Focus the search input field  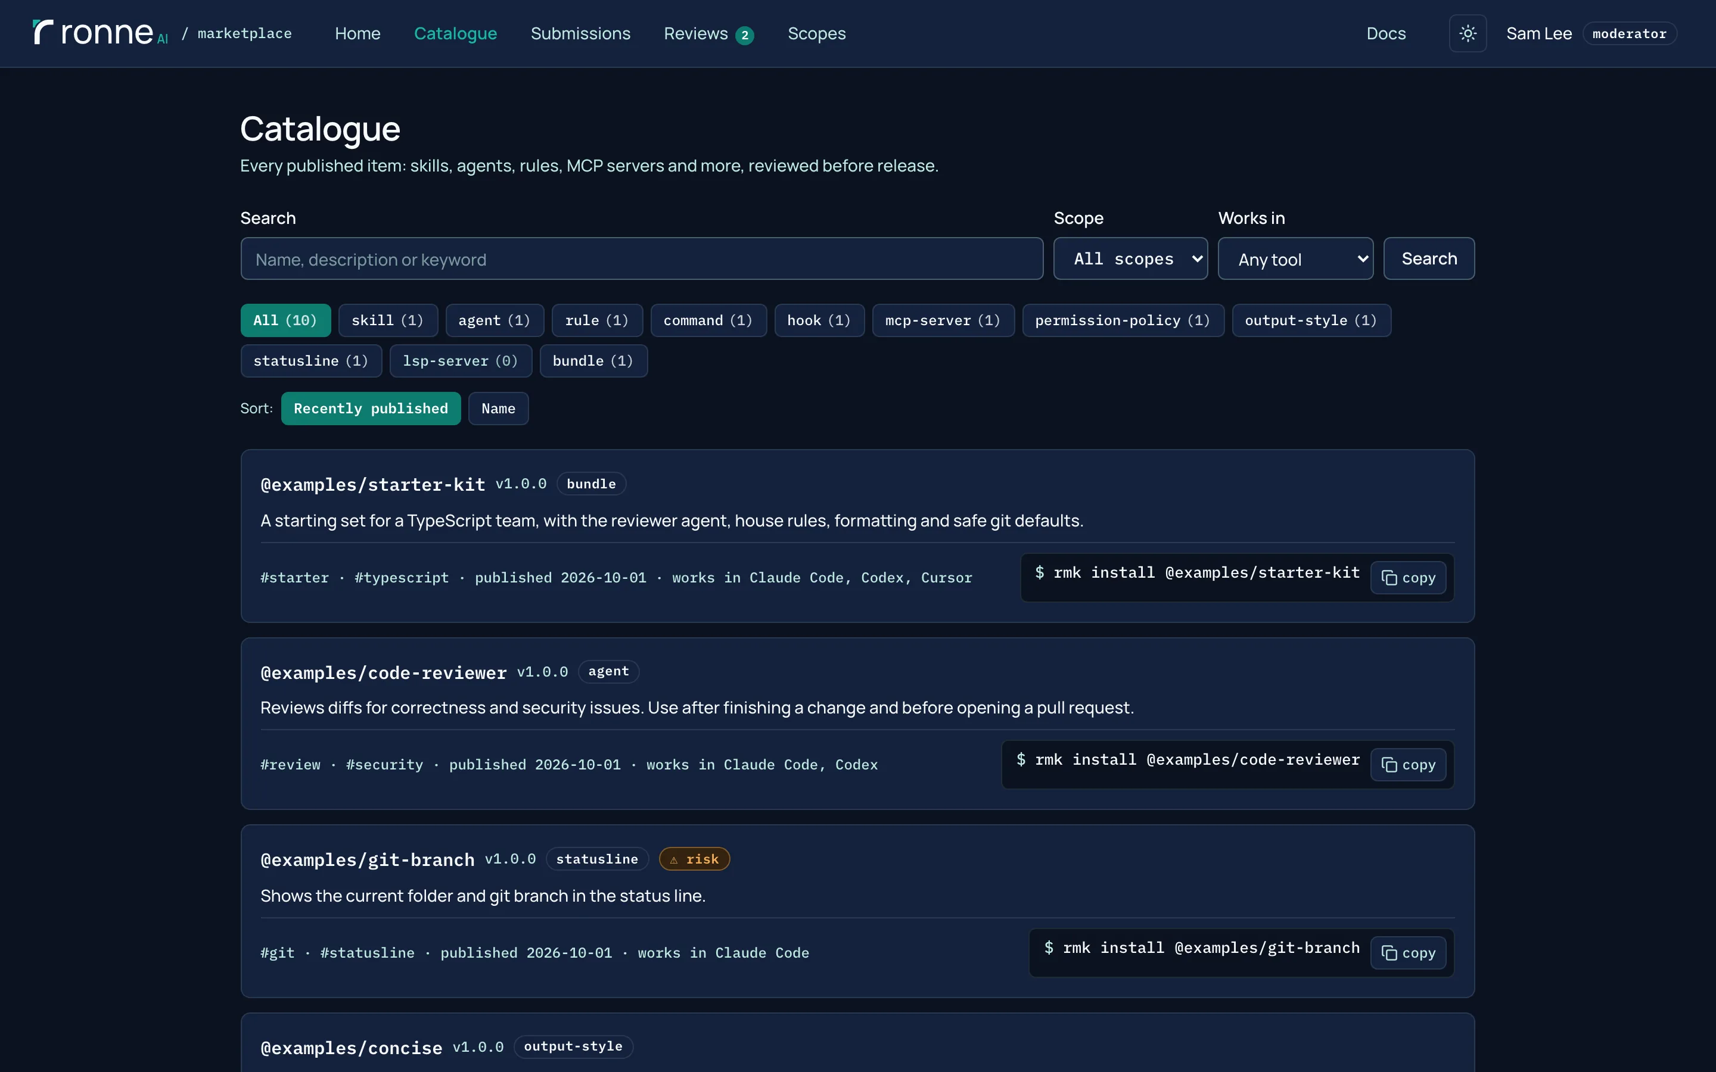[x=642, y=259]
